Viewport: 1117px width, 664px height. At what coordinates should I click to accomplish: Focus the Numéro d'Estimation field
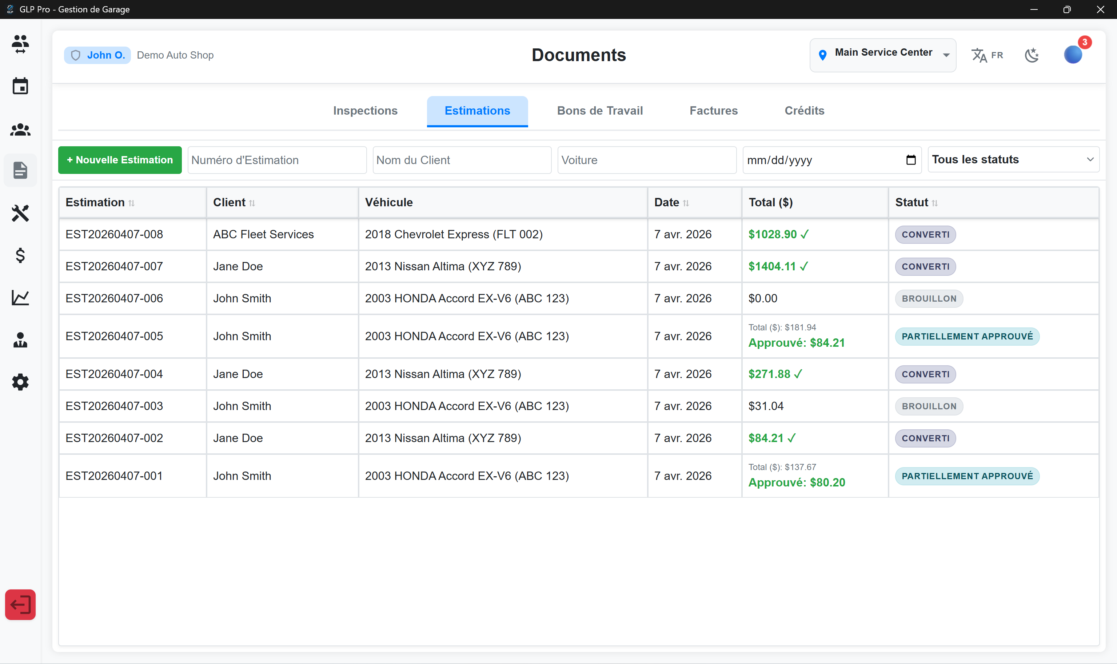click(277, 160)
